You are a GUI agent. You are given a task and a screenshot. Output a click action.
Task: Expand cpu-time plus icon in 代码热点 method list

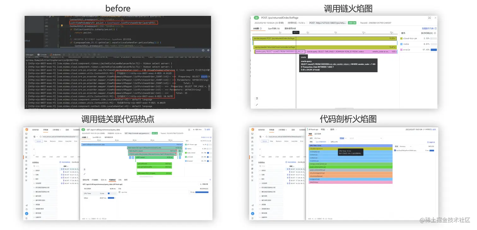tap(120, 192)
